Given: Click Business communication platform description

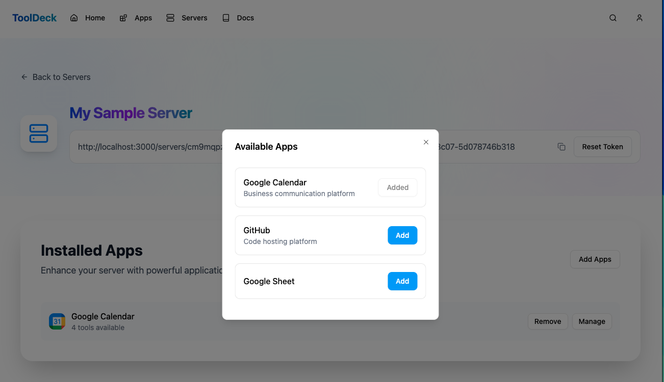Looking at the screenshot, I should 299,194.
